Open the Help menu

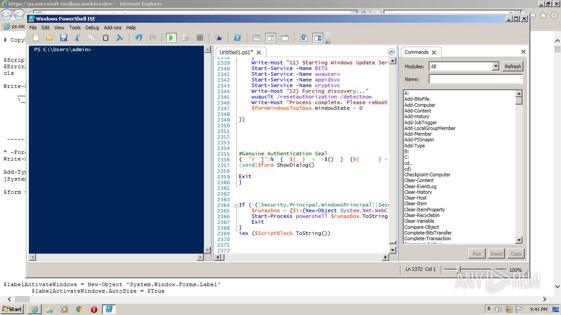131,28
